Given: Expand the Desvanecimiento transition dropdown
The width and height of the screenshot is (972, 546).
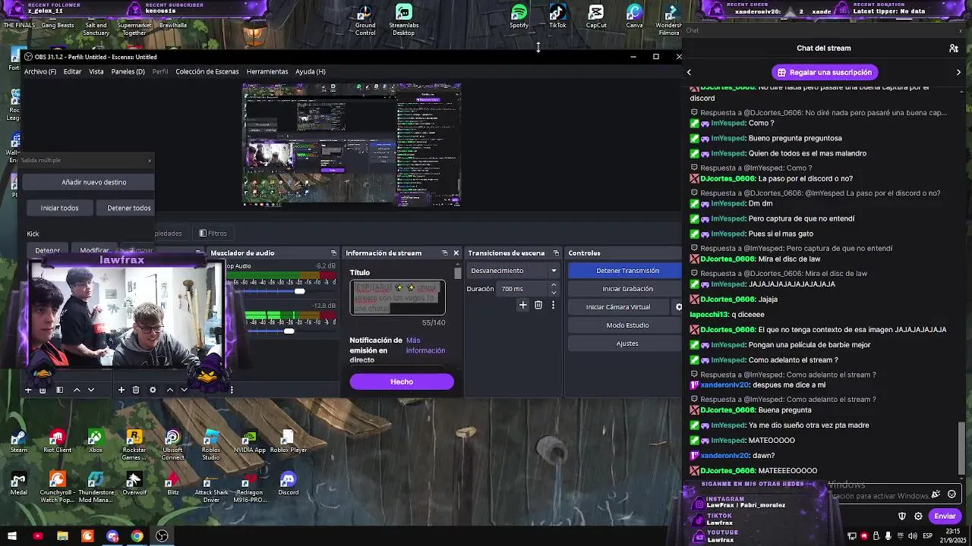Looking at the screenshot, I should pos(554,271).
